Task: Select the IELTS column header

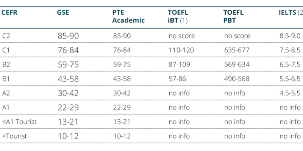Action: pos(289,12)
